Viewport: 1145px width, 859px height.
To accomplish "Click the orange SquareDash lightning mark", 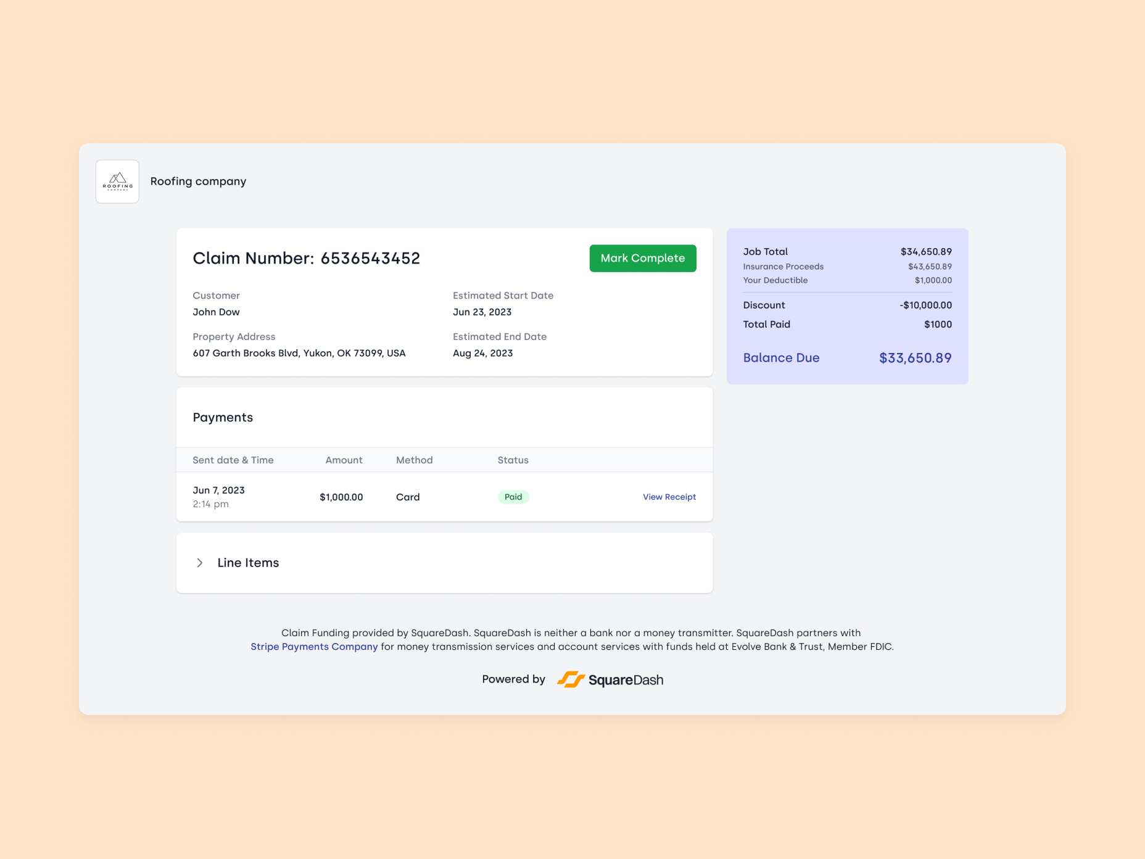I will pyautogui.click(x=572, y=679).
